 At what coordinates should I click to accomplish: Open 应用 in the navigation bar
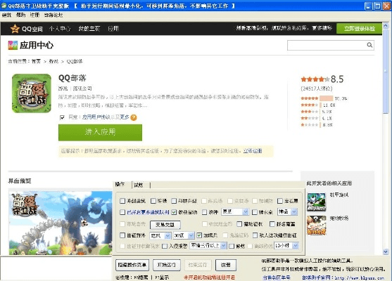(x=113, y=29)
